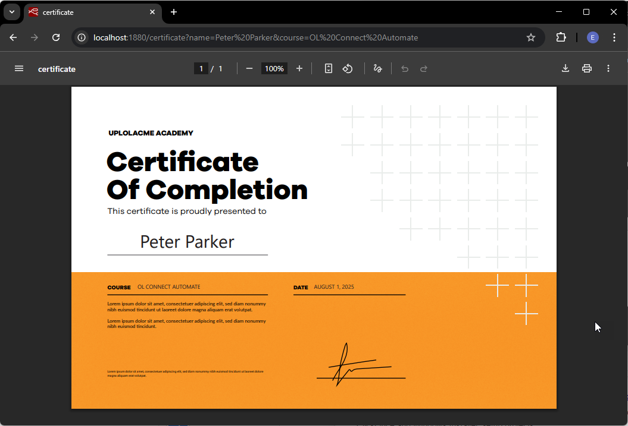Open a new browser tab
The width and height of the screenshot is (628, 426).
pos(174,12)
